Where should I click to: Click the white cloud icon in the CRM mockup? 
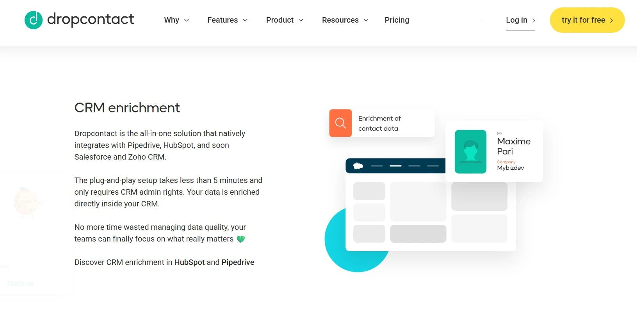point(358,166)
